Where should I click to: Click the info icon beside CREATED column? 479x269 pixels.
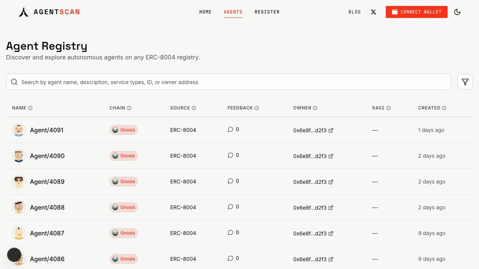tap(444, 108)
